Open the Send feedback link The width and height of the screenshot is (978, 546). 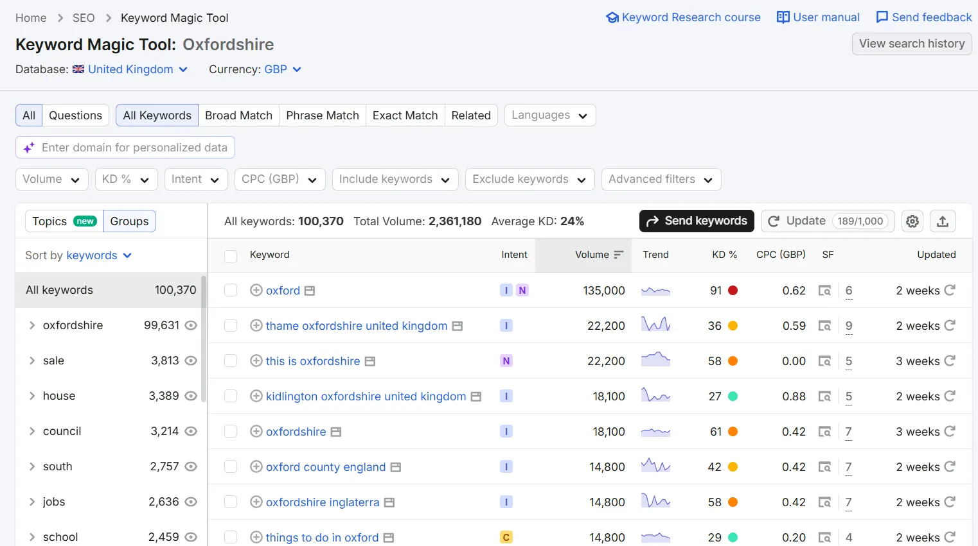coord(924,17)
